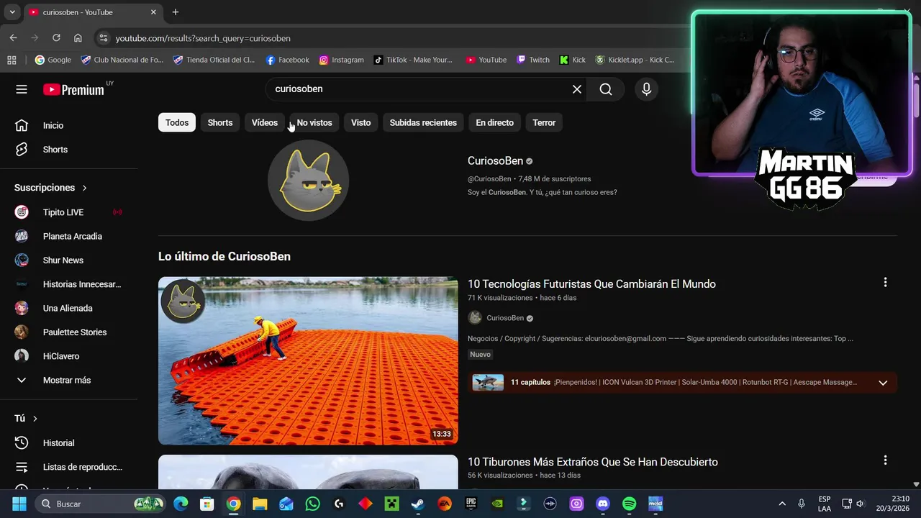Image resolution: width=921 pixels, height=518 pixels.
Task: Select the No vistos filter chip
Action: 314,122
